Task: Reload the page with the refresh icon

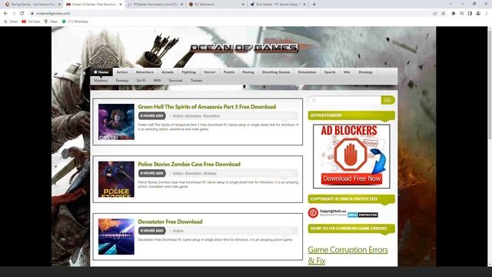Action: [x=22, y=14]
